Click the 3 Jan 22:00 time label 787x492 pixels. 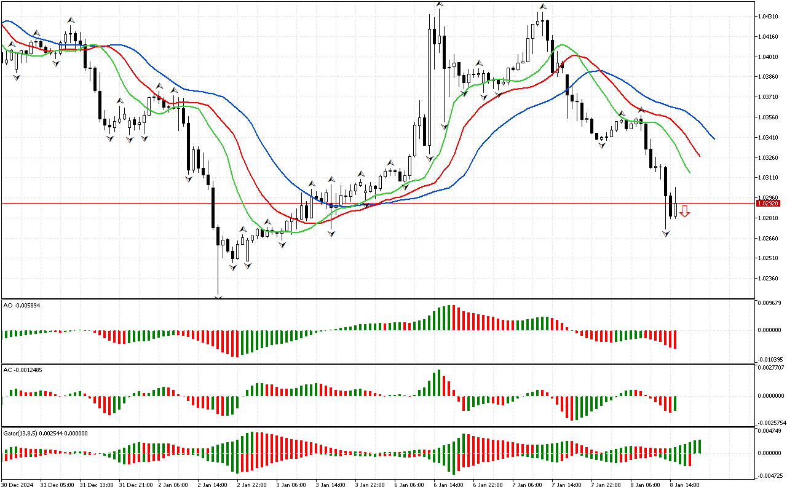point(370,485)
